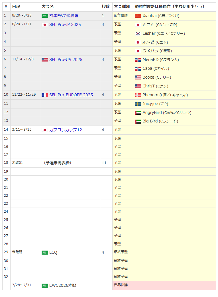This screenshot has height=297, width=218.
Task: Click the 枠数 column header
Action: (106, 7)
